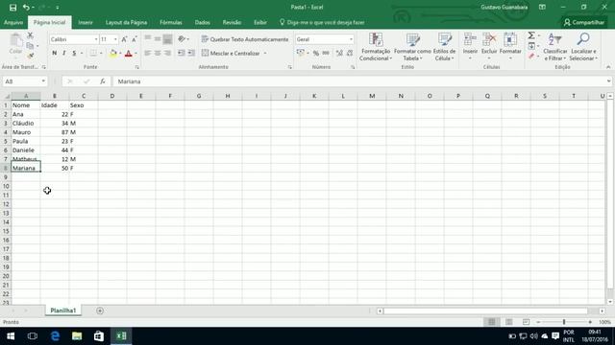Screen dimensions: 615x345
Task: Save the workbook from the quick access toolbar
Action: click(12, 8)
